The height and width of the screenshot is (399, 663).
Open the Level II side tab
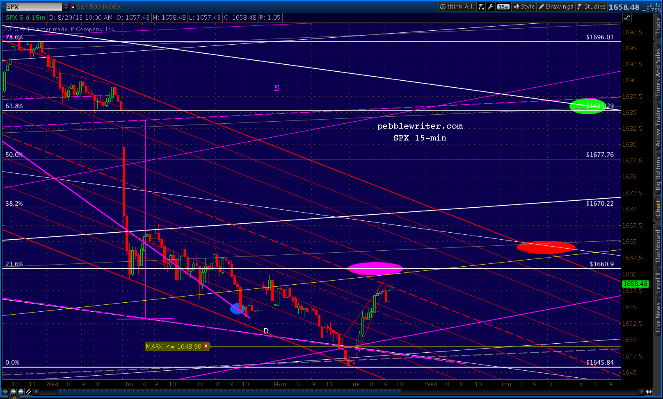point(658,283)
